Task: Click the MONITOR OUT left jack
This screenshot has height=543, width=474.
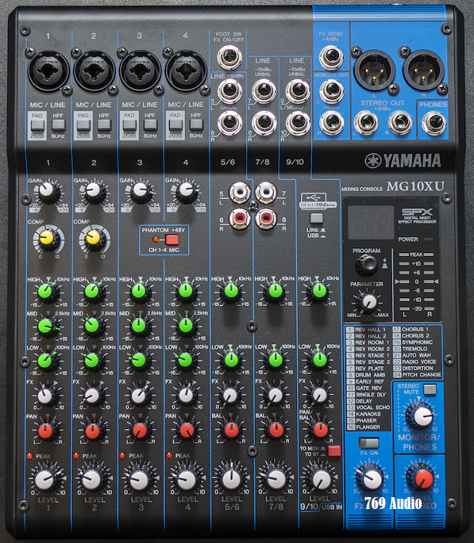Action: pos(331,91)
